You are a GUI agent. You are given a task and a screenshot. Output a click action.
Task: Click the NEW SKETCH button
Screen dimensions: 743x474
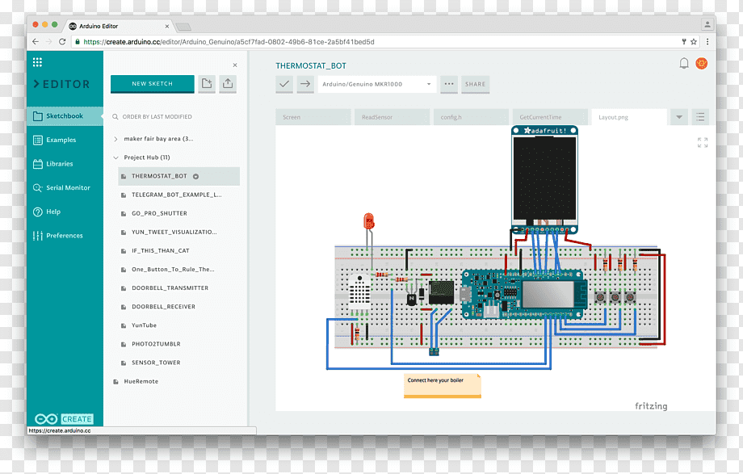pos(152,83)
